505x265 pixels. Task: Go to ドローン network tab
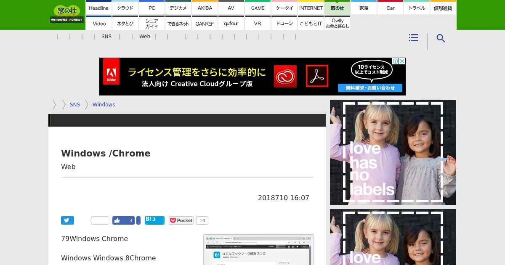tap(284, 23)
